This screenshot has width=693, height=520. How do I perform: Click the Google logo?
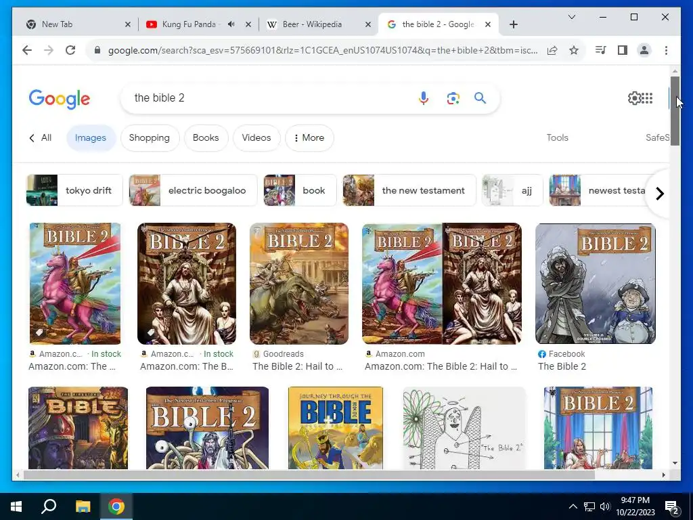click(x=60, y=99)
